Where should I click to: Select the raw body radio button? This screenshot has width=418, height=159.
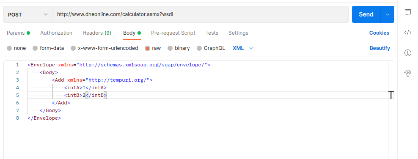[147, 48]
